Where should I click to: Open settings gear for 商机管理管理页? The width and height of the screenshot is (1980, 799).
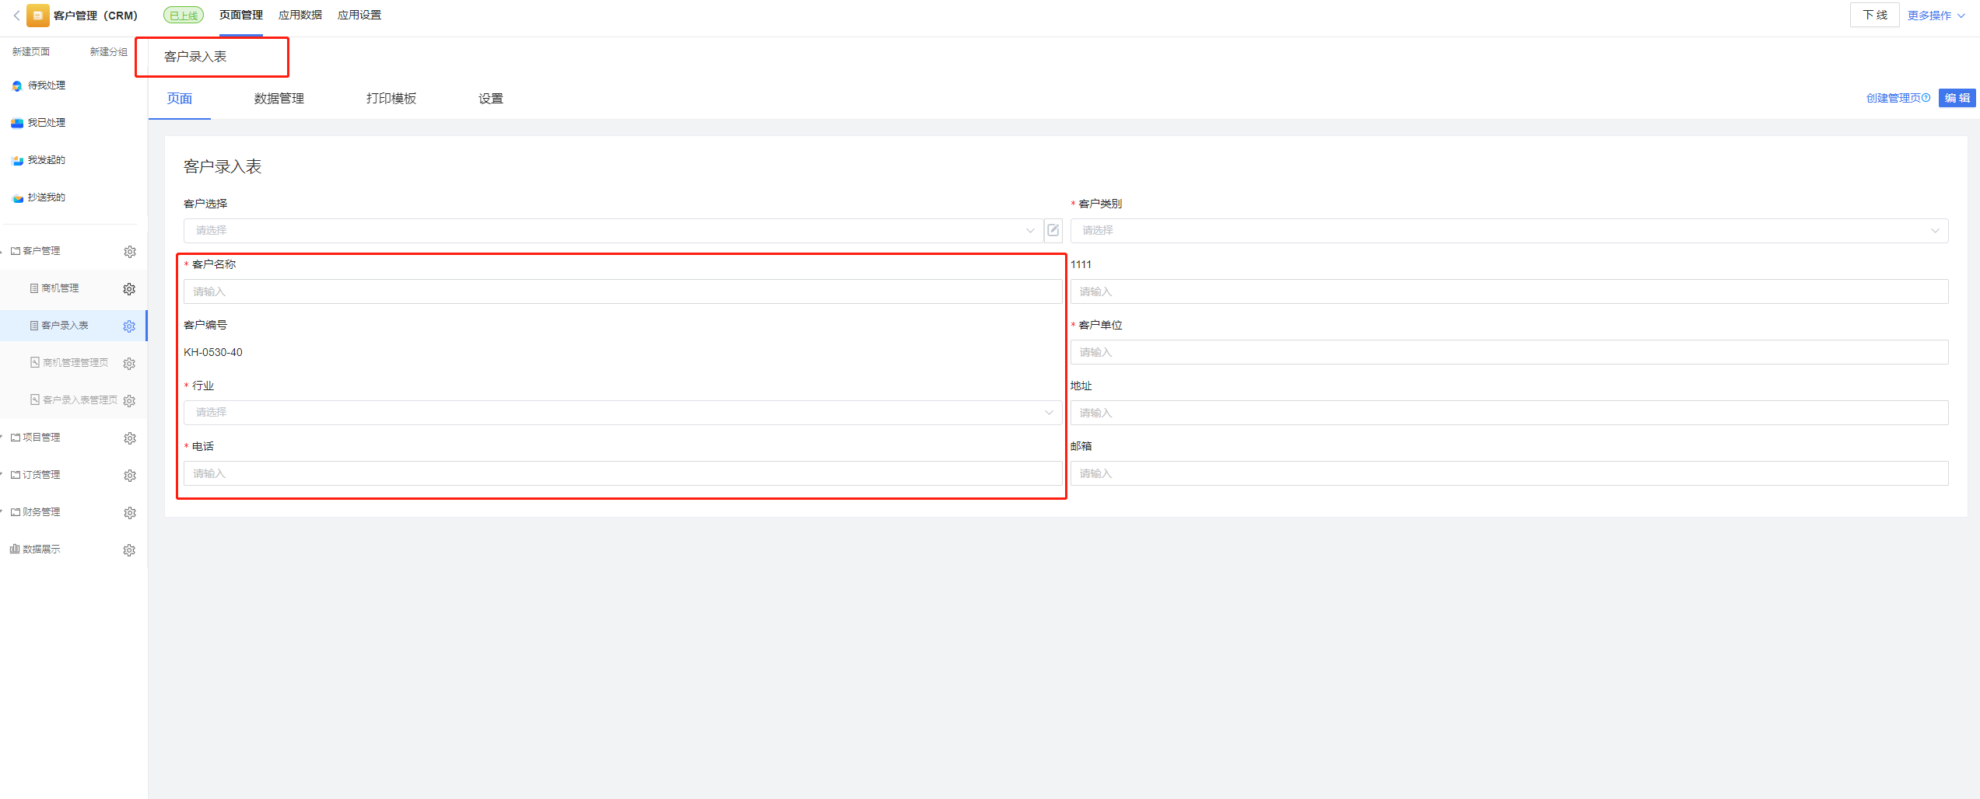129,364
